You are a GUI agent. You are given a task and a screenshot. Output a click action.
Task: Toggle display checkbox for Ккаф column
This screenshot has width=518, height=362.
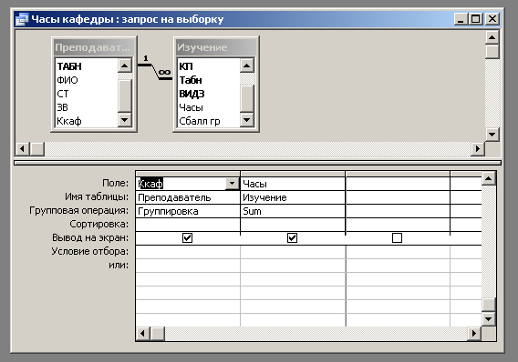[x=187, y=237]
